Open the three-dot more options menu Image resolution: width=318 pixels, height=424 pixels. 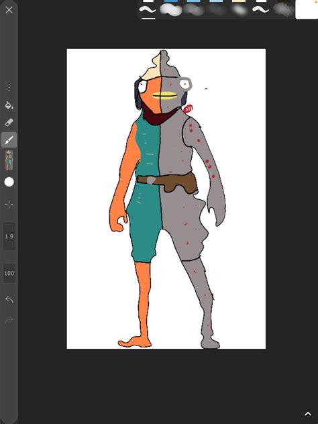pos(9,87)
